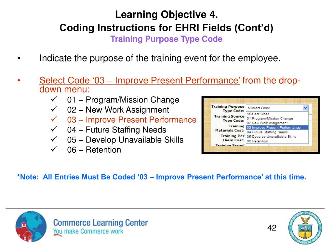Select '05 Develop Unavailable Skills' in the dropdown list
Viewport: 333px width, 250px height.
(271, 137)
